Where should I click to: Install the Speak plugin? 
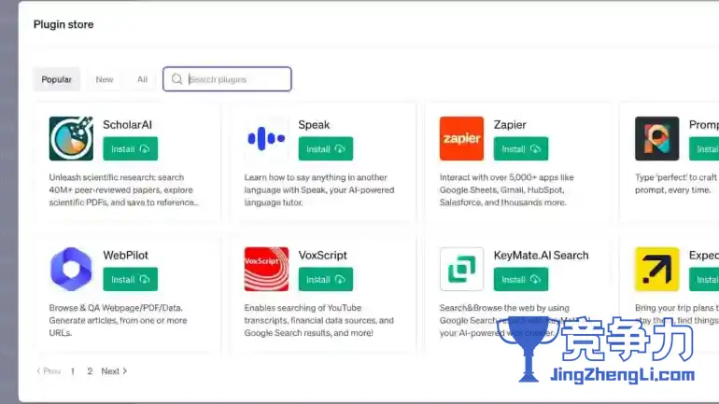[326, 149]
